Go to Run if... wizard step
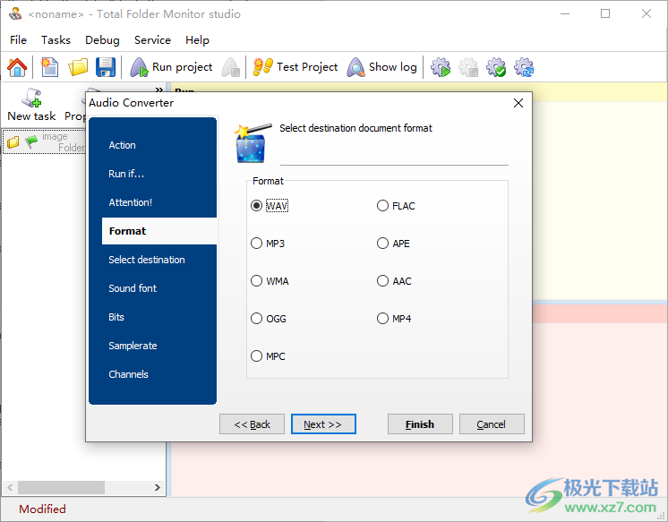Viewport: 668px width, 522px height. 126,174
